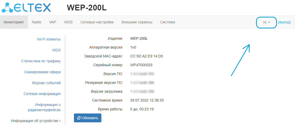The width and height of the screenshot is (295, 127).
Task: Open Сетевые настройки tab
Action: 97,22
